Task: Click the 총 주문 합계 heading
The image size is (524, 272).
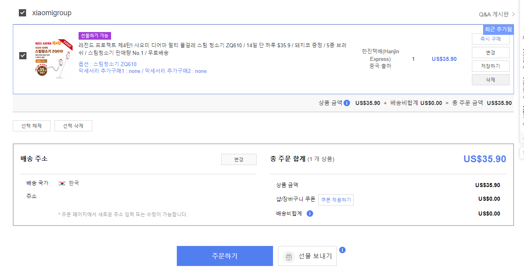Action: [x=288, y=159]
